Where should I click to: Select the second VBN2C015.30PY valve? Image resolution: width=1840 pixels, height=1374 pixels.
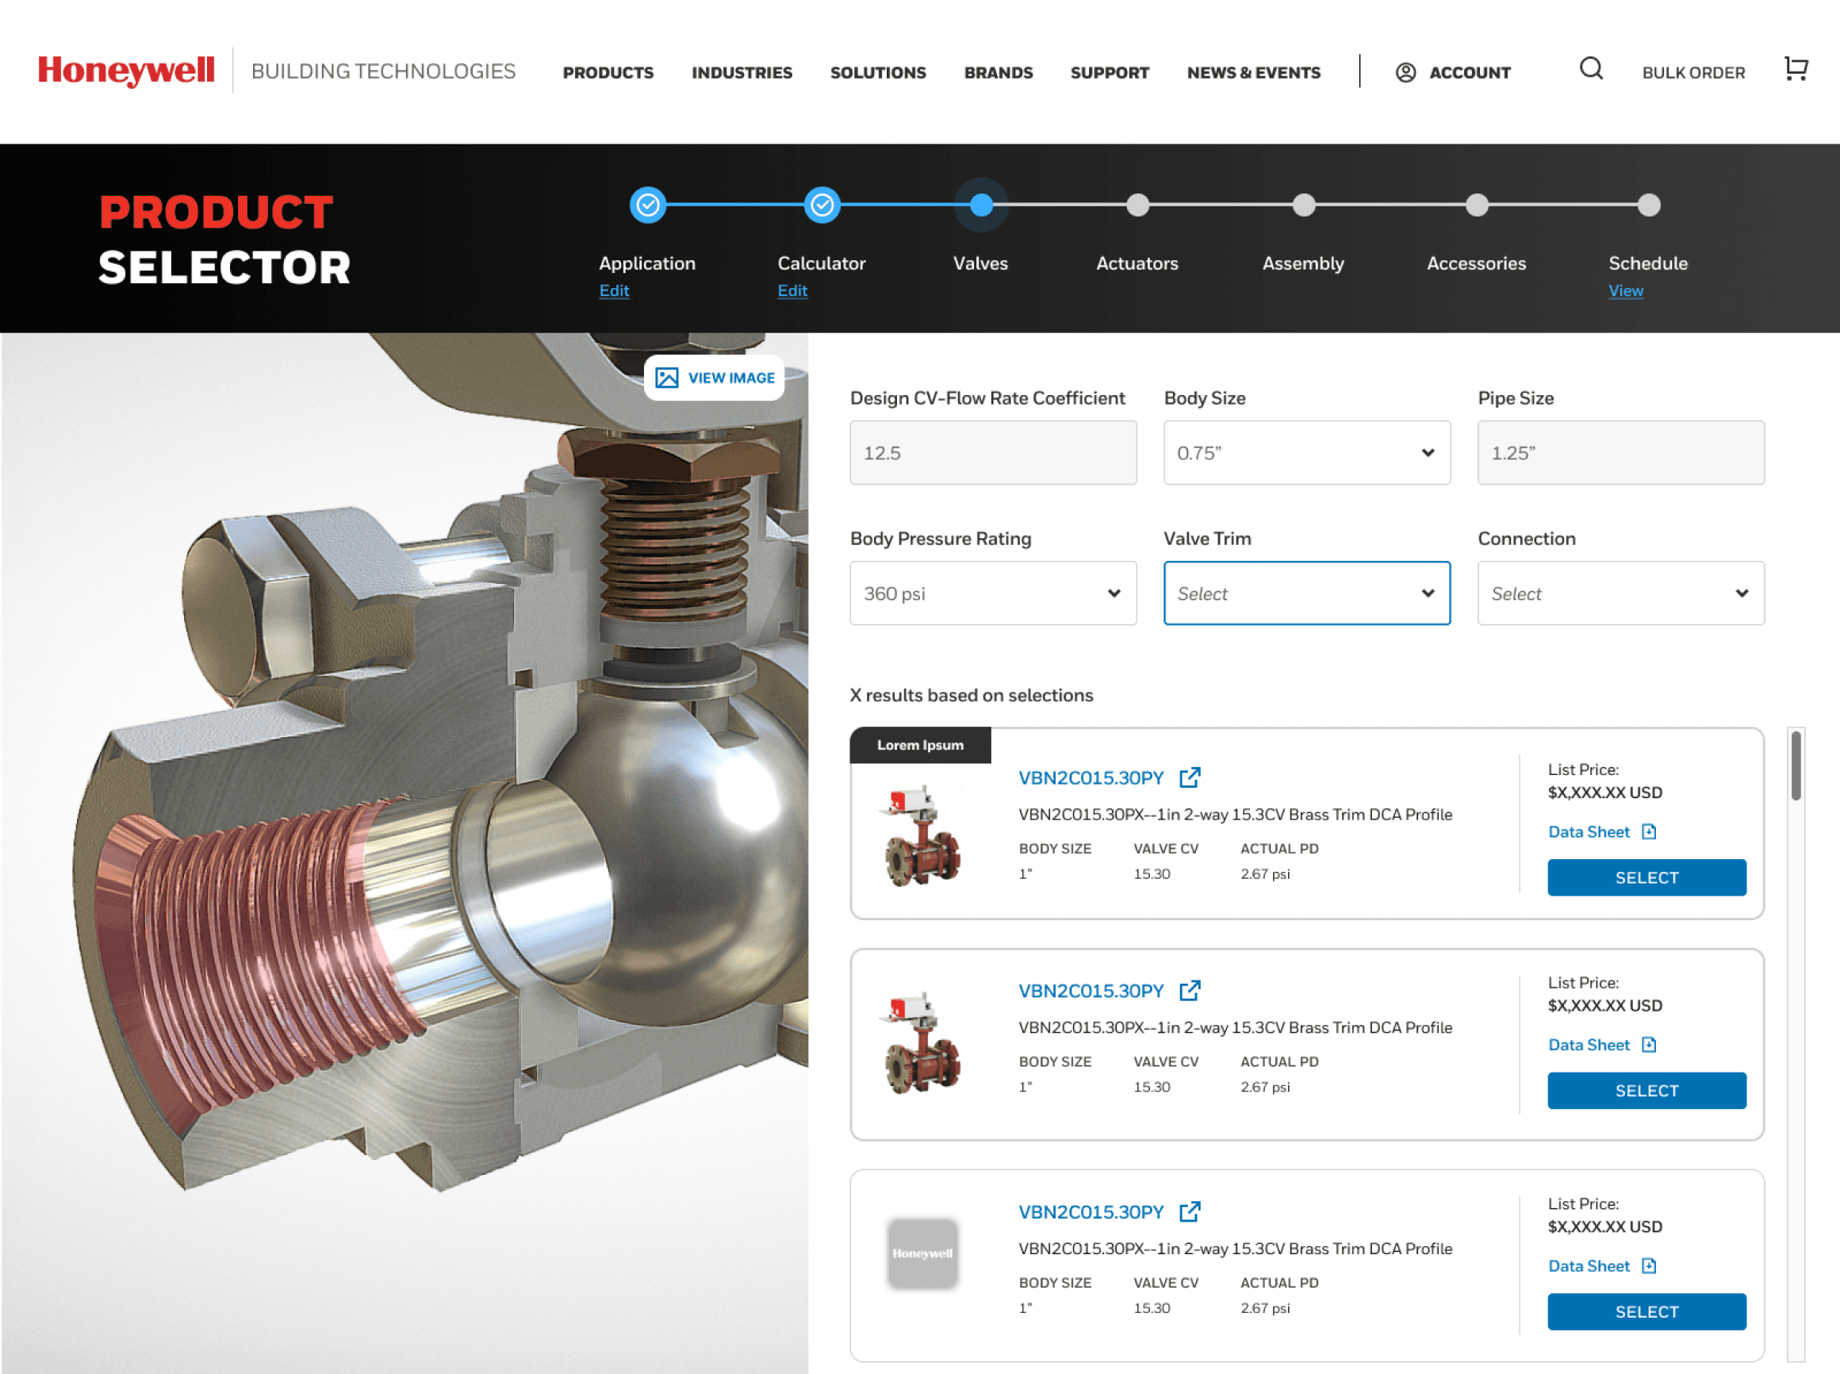tap(1646, 1090)
